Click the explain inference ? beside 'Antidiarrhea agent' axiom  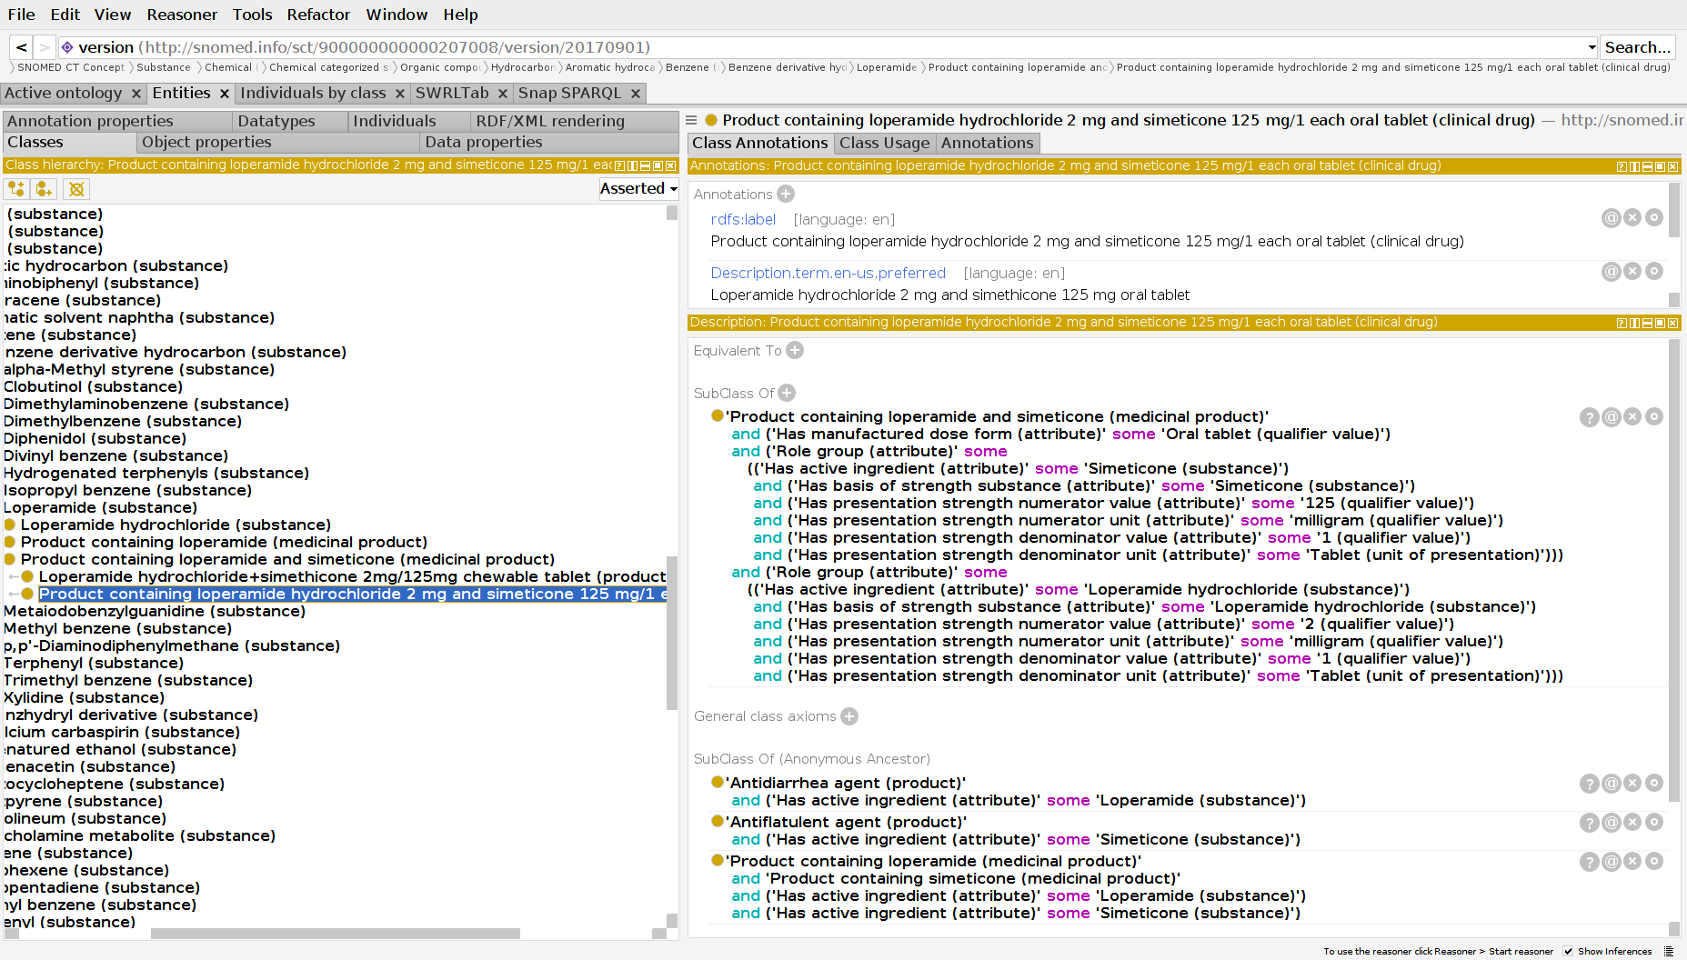1590,783
